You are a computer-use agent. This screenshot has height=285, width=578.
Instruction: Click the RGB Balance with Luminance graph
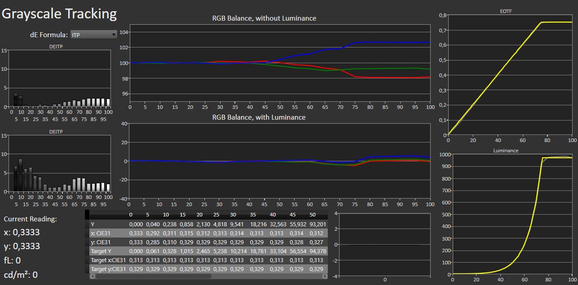(280, 161)
